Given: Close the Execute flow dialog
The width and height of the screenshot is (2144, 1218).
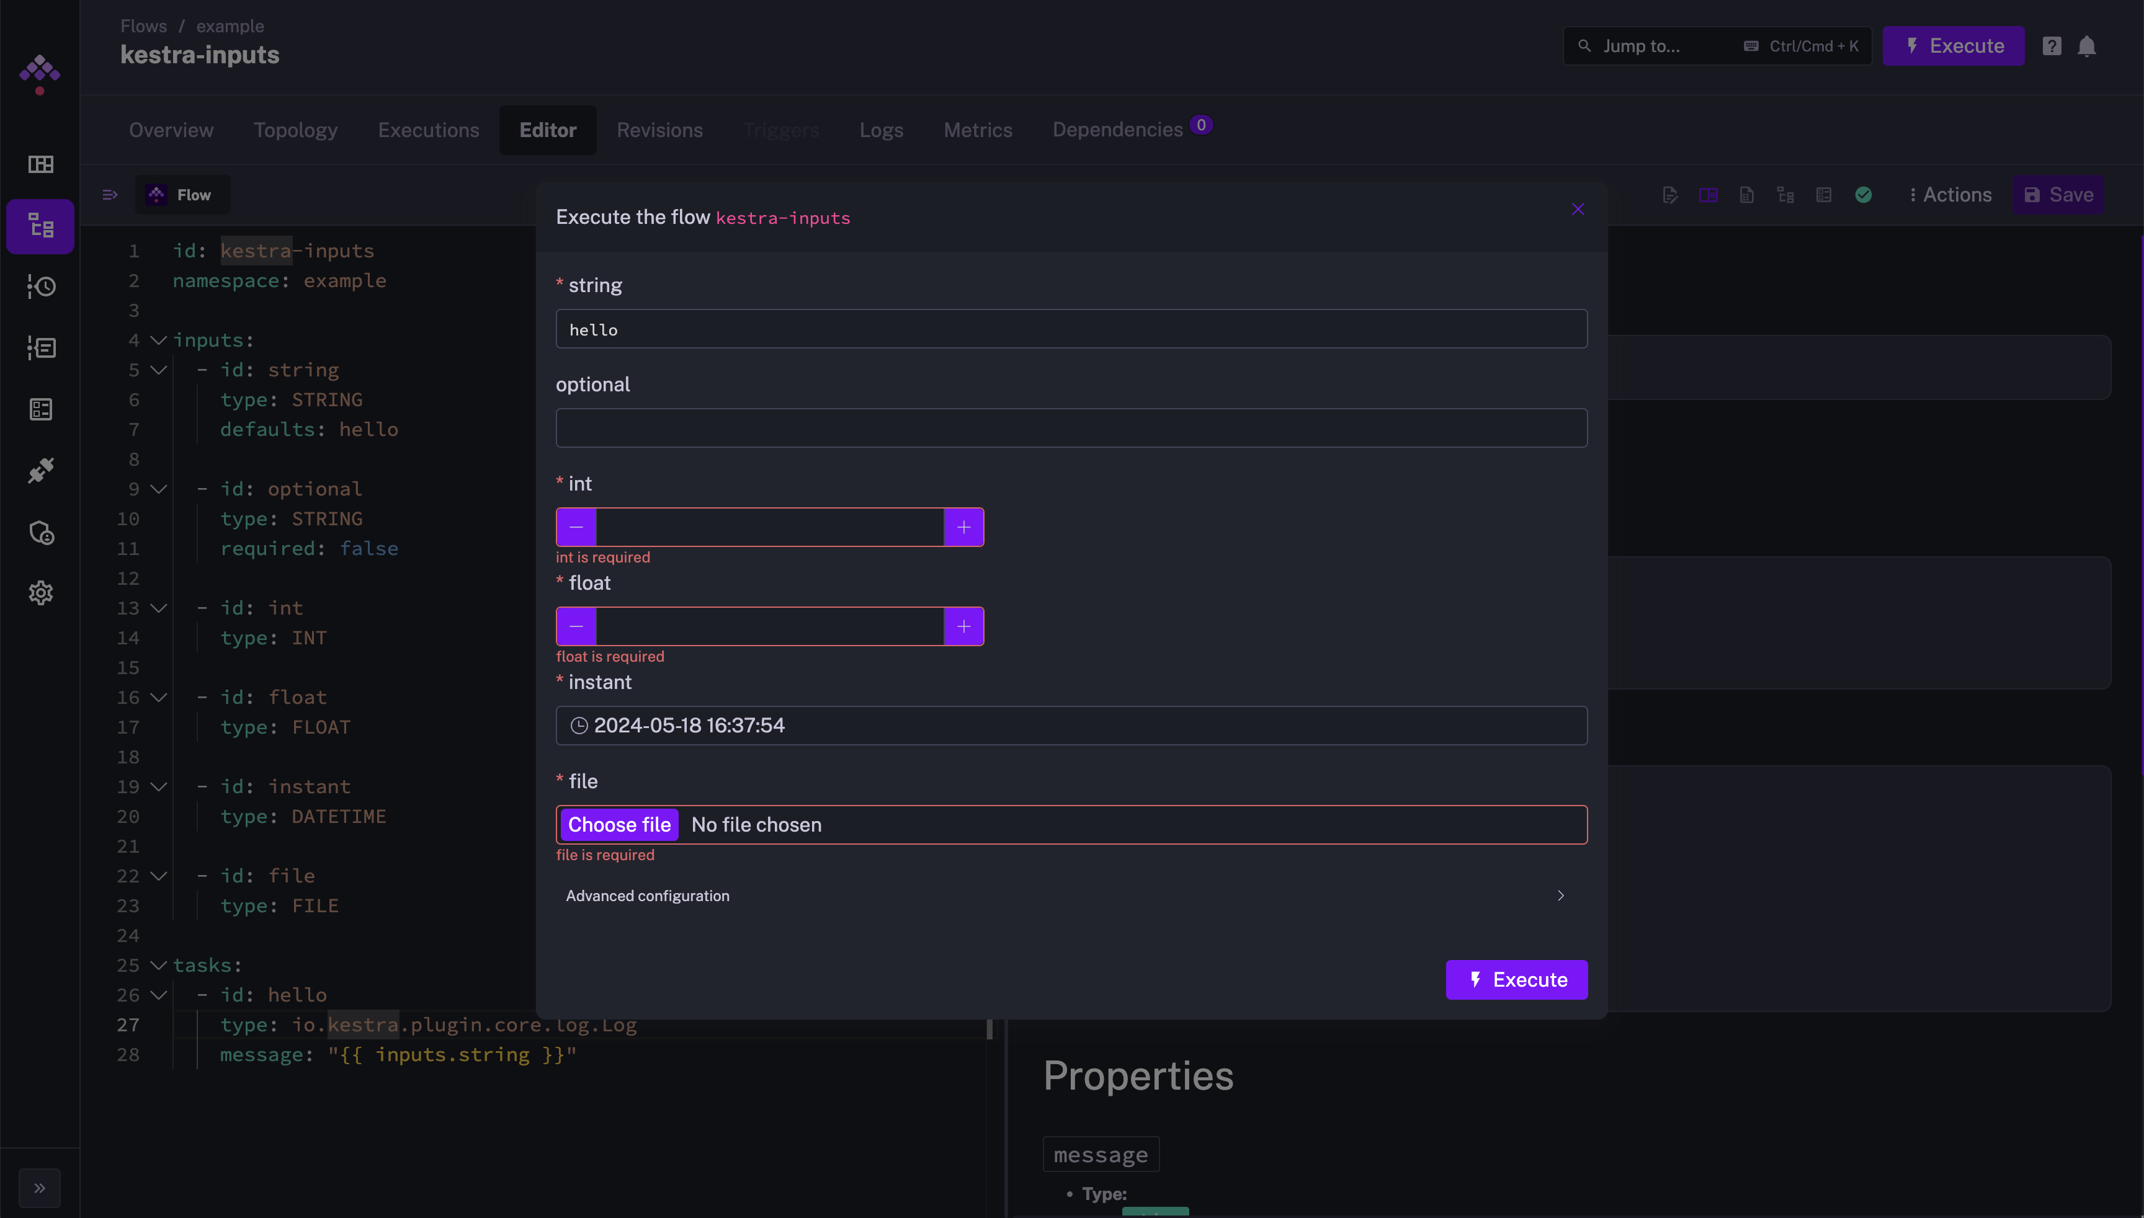Looking at the screenshot, I should click(1579, 209).
